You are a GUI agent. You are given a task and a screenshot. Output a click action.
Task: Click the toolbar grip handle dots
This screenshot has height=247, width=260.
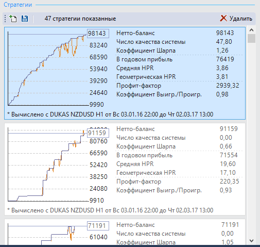tap(5, 19)
